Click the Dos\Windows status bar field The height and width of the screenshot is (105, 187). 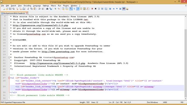(x=153, y=102)
